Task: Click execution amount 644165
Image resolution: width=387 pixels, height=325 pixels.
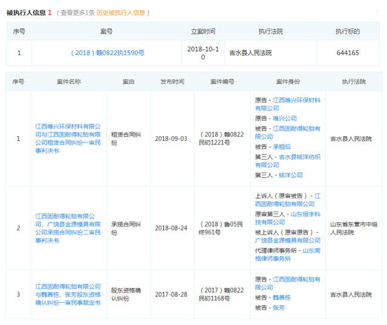Action: point(348,53)
